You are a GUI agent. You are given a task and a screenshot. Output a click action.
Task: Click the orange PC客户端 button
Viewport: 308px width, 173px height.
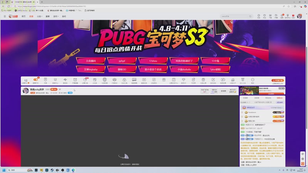[x=278, y=80]
